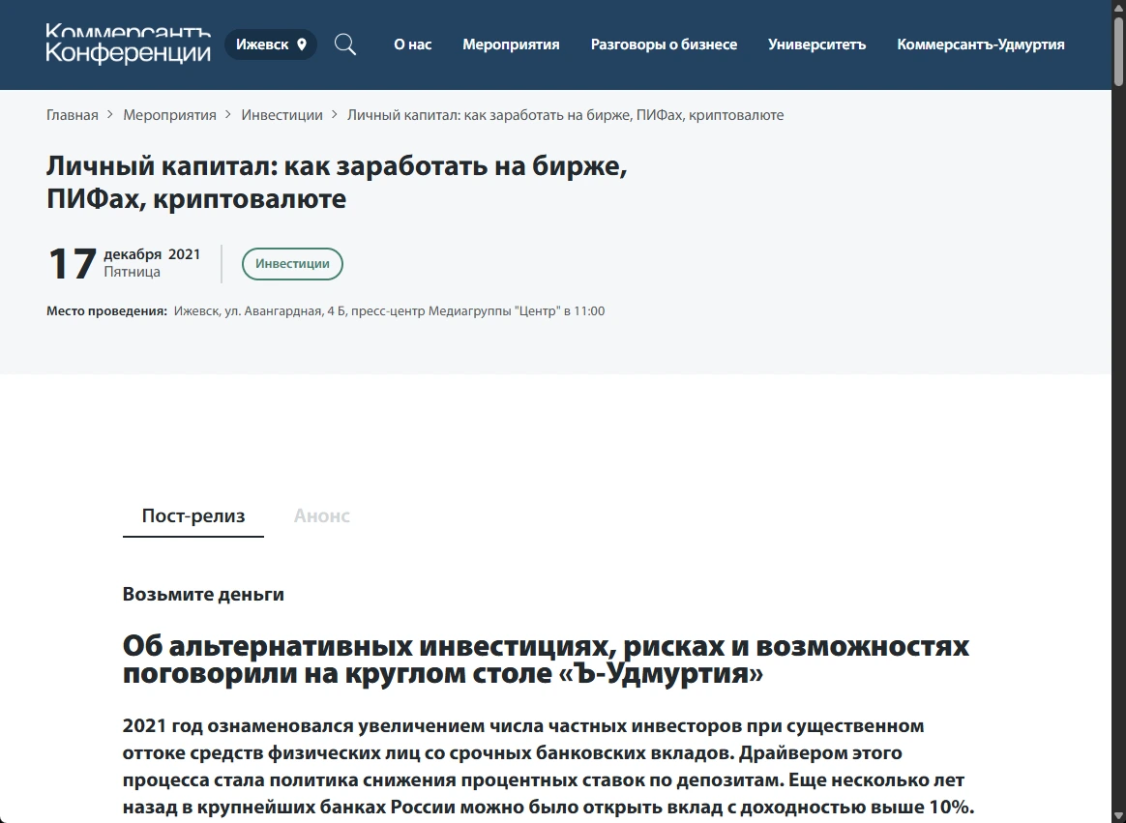Click the green Инвестиции tag button
The height and width of the screenshot is (823, 1126).
point(292,264)
